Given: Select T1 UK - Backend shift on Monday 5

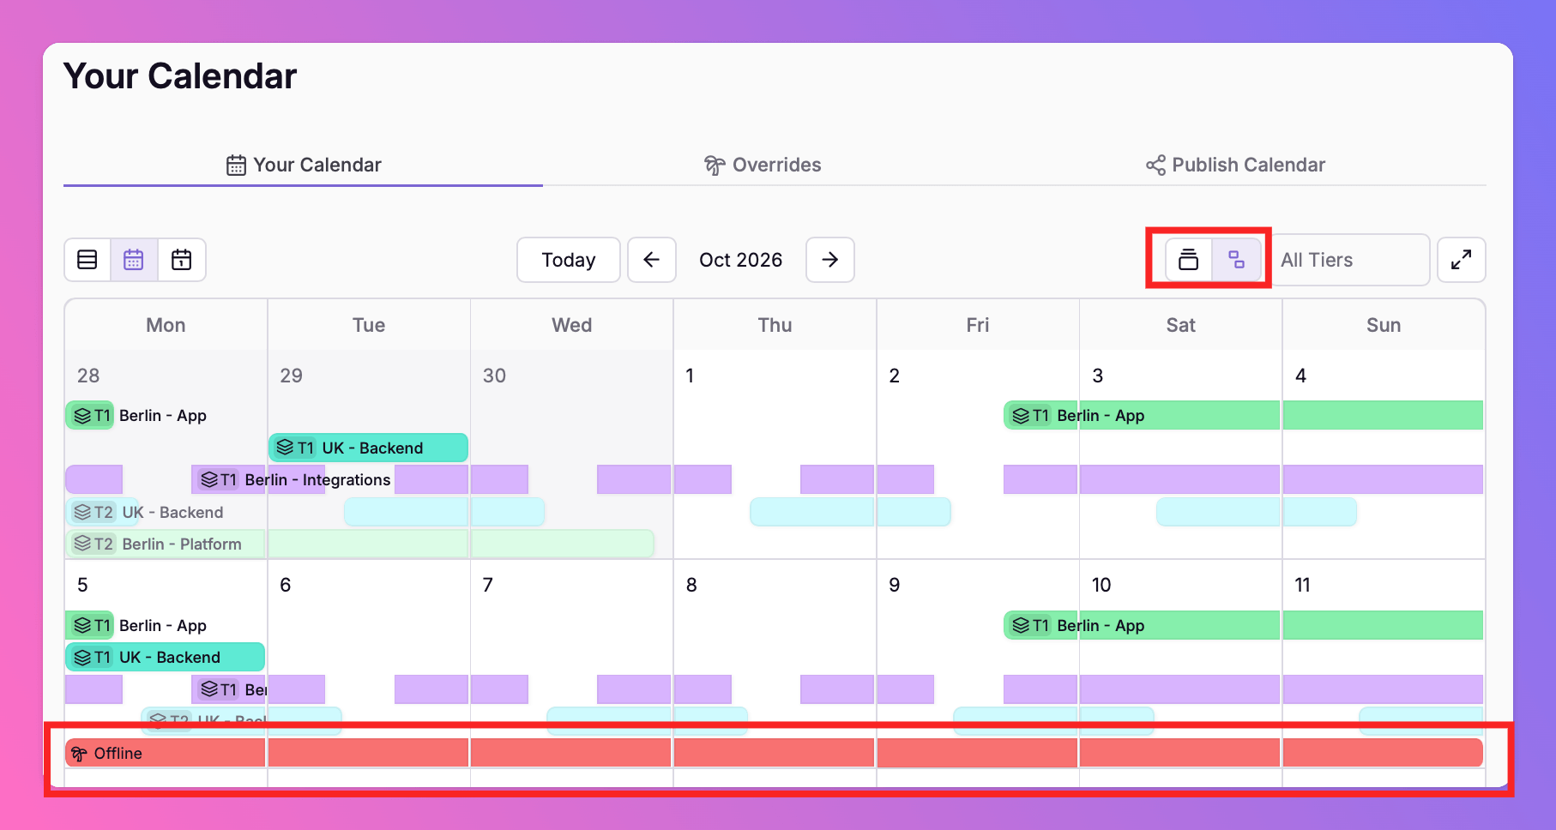Looking at the screenshot, I should point(165,657).
